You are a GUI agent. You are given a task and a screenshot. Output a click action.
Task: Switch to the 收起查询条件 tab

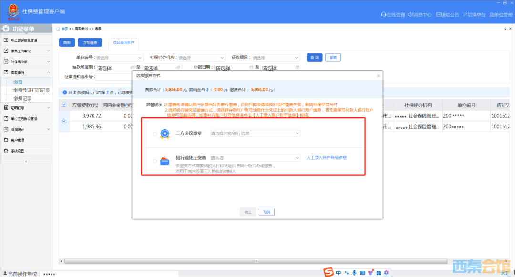[124, 42]
